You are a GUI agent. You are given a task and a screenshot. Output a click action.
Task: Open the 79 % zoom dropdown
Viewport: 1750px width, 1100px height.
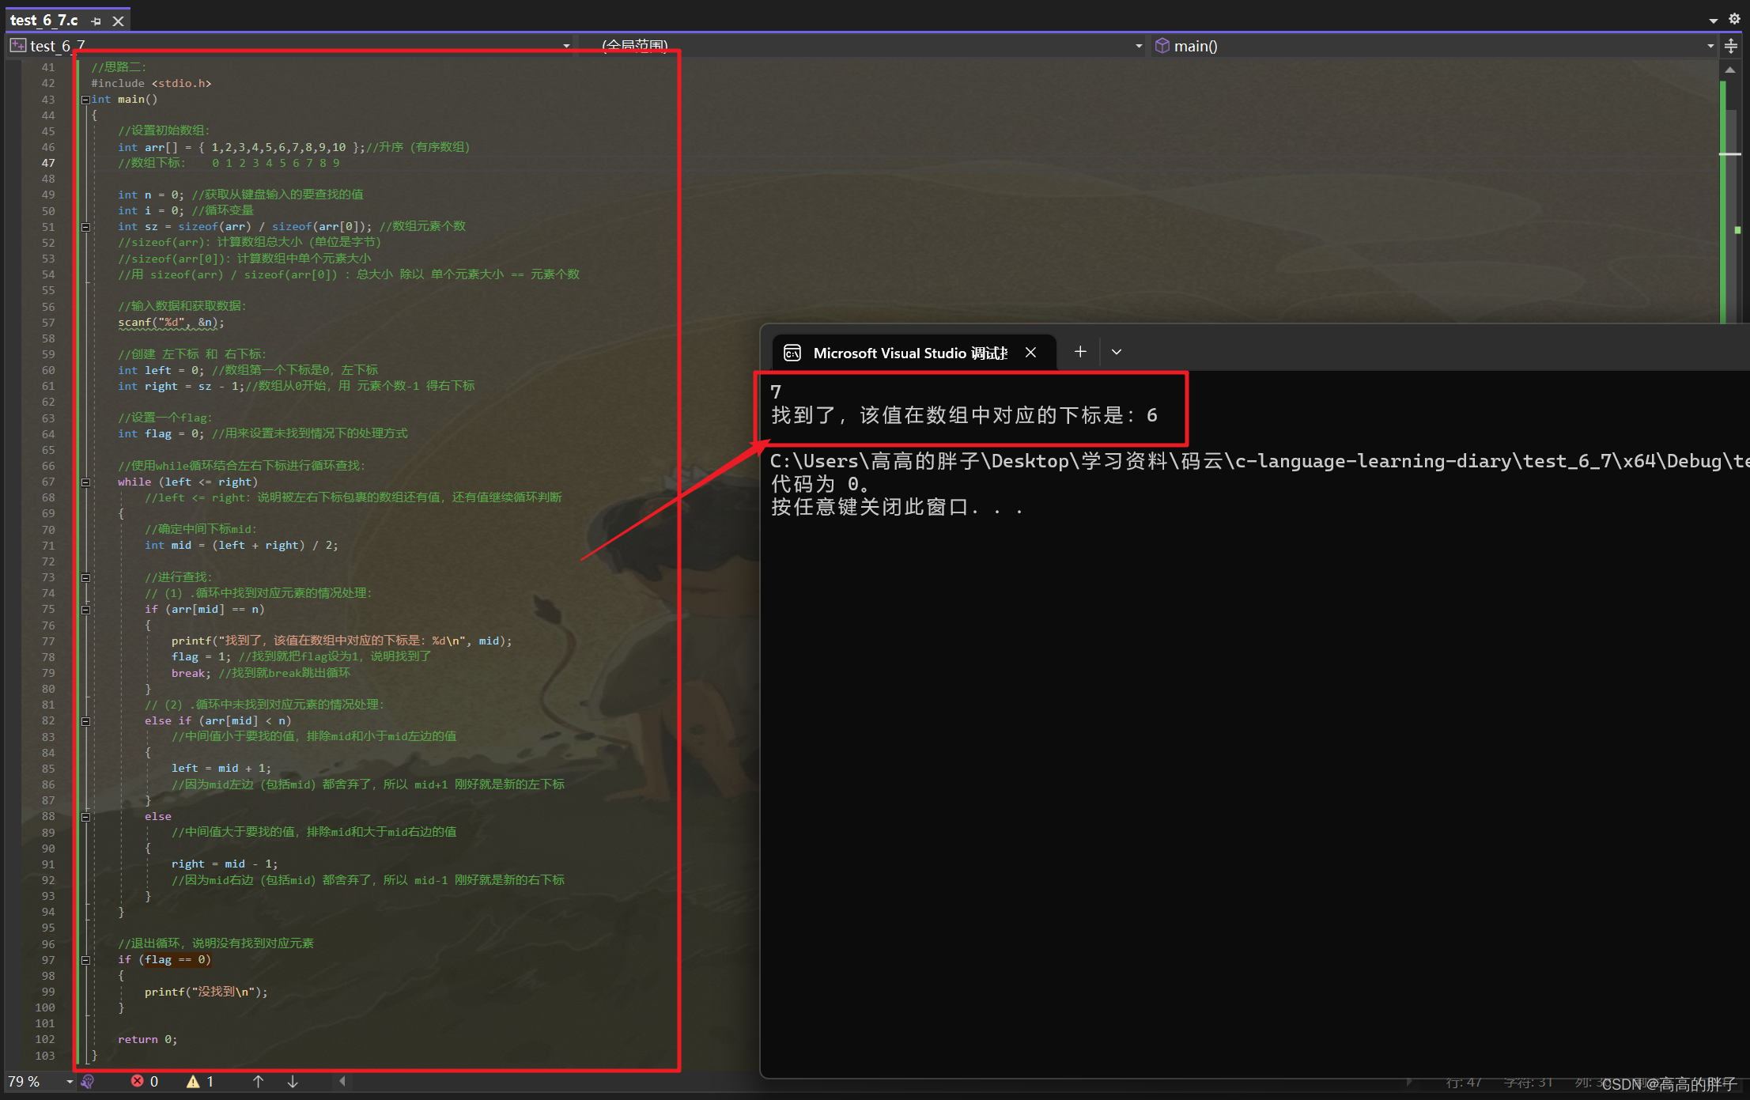(x=70, y=1081)
